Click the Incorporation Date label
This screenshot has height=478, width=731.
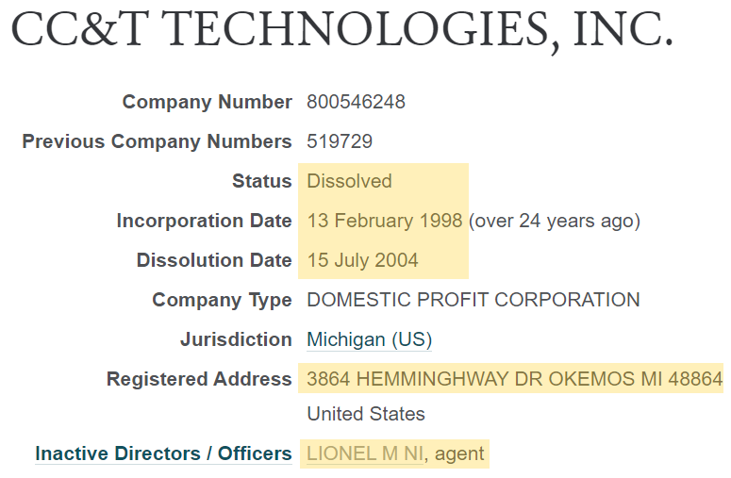[x=204, y=221]
